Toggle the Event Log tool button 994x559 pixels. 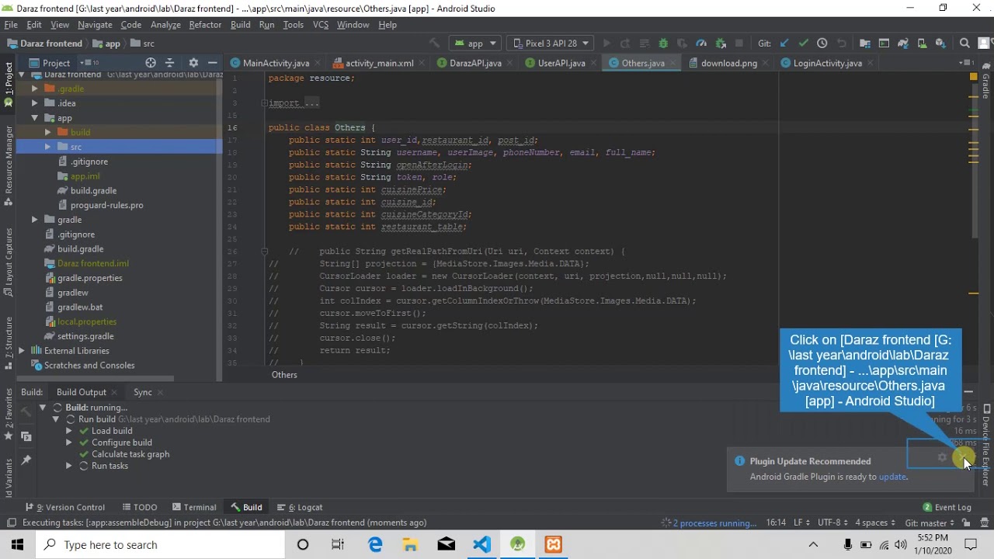click(947, 507)
